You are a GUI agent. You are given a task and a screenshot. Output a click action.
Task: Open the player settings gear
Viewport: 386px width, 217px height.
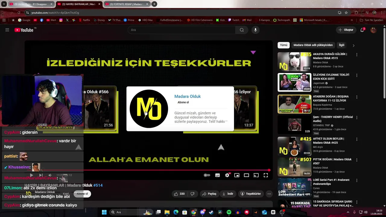coord(227,175)
